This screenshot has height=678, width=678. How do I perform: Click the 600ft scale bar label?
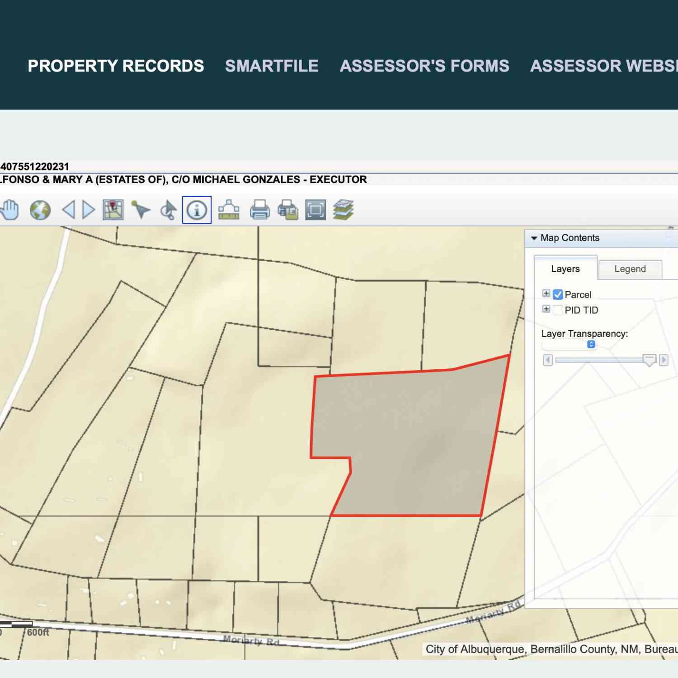(38, 632)
